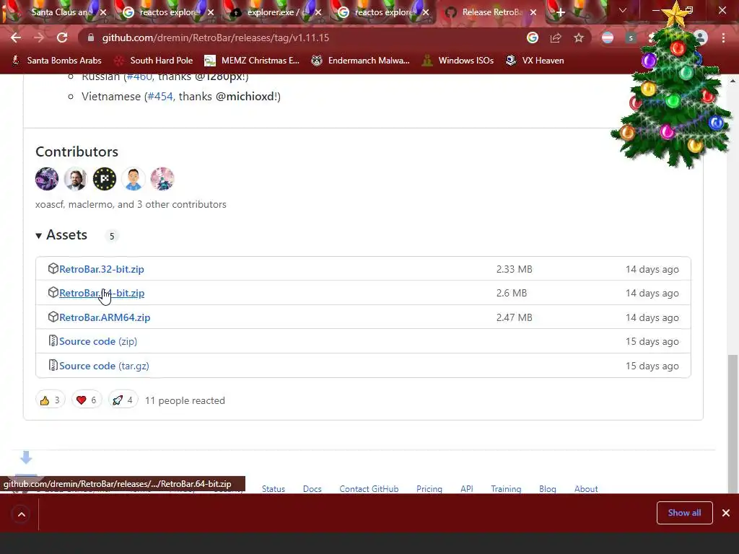Open the Santa Bombs Arabs bookmark
This screenshot has height=554, width=739.
pos(56,61)
